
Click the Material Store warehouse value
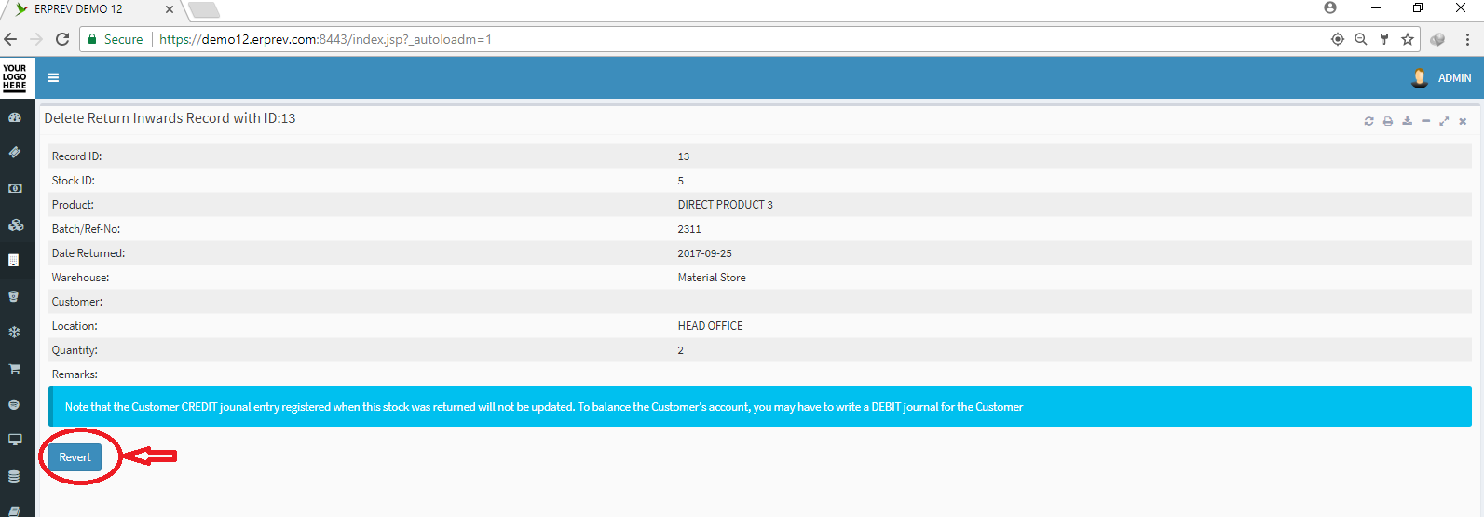click(712, 278)
